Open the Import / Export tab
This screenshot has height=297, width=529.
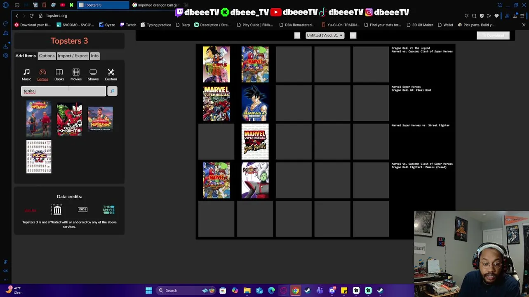73,56
